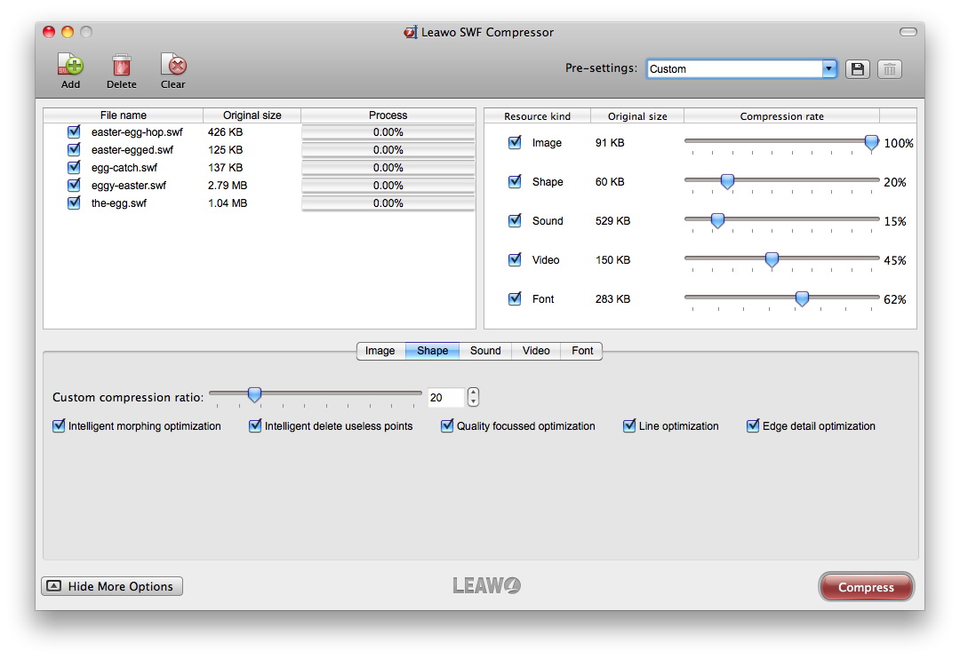Click the 1.04 MB size cell

click(228, 203)
